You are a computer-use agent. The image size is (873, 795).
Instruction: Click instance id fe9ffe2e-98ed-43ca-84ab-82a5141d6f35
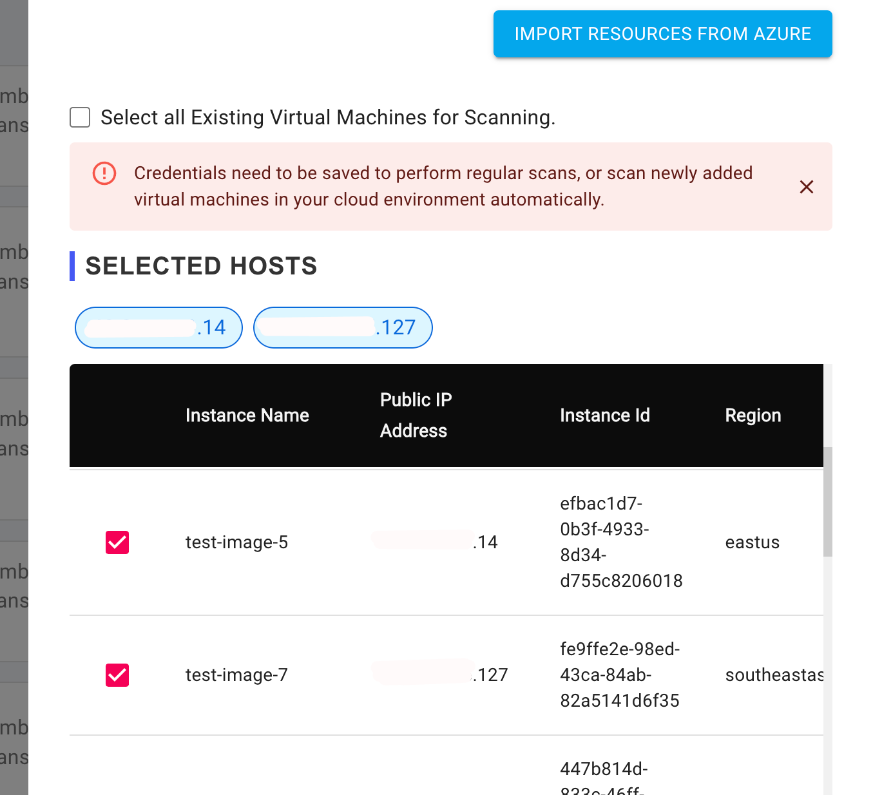click(619, 675)
